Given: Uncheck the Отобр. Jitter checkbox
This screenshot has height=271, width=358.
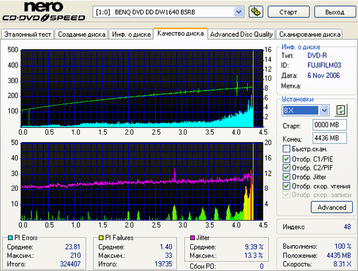Looking at the screenshot, I should (286, 177).
